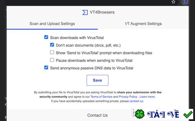Open the Contact Us footer section
The height and width of the screenshot is (121, 195).
click(x=97, y=115)
